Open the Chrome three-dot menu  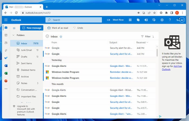[182, 13]
